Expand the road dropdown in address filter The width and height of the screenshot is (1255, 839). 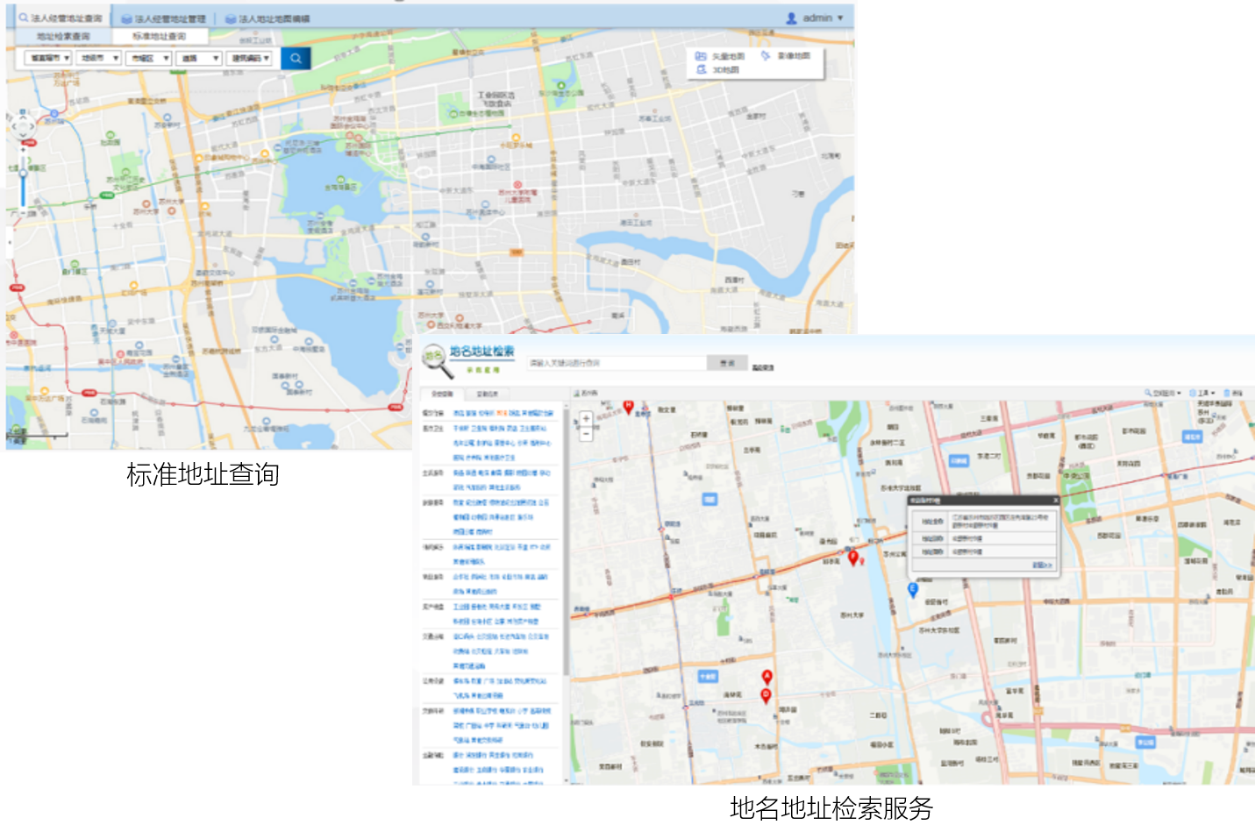[x=199, y=58]
